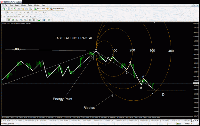
Task: Switch to EURUSD,H1 chart tab
Action: click(177, 121)
